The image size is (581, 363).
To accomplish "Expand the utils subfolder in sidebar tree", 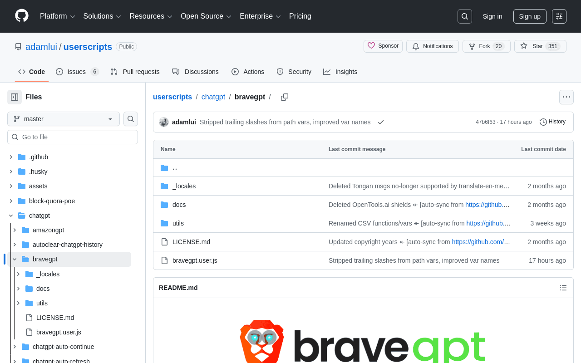I will pyautogui.click(x=18, y=303).
